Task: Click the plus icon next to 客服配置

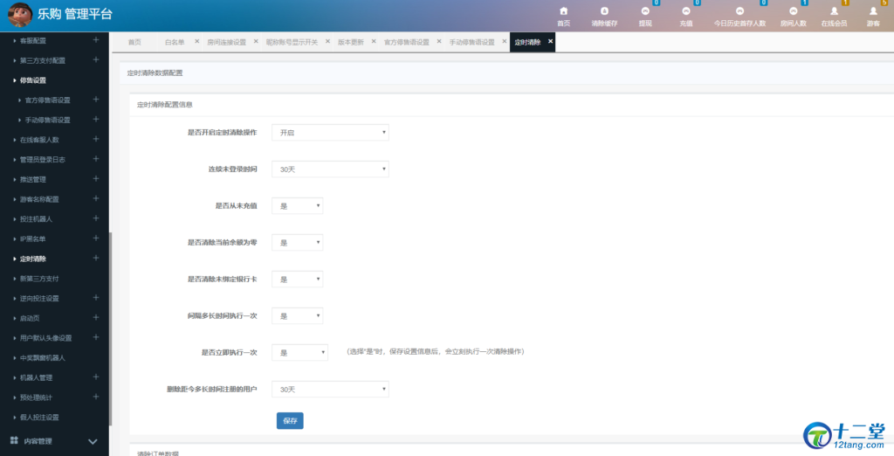Action: click(96, 40)
